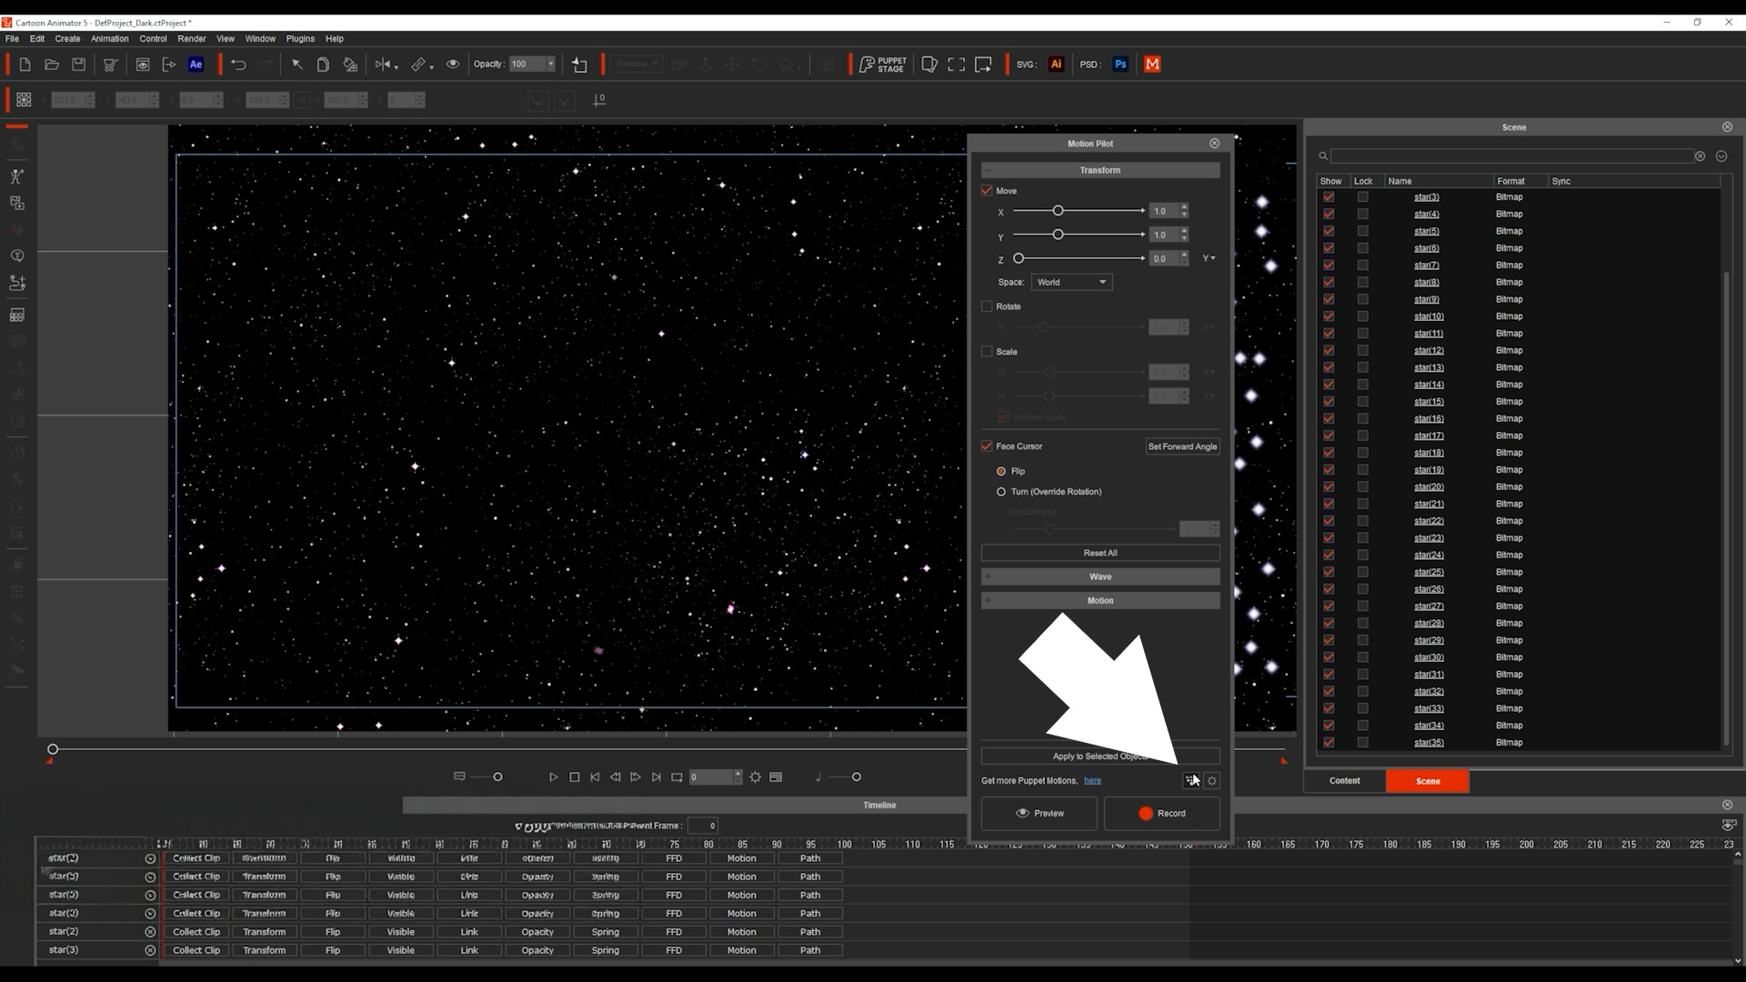Click the Play button in playback bar
Image resolution: width=1746 pixels, height=982 pixels.
coord(553,777)
